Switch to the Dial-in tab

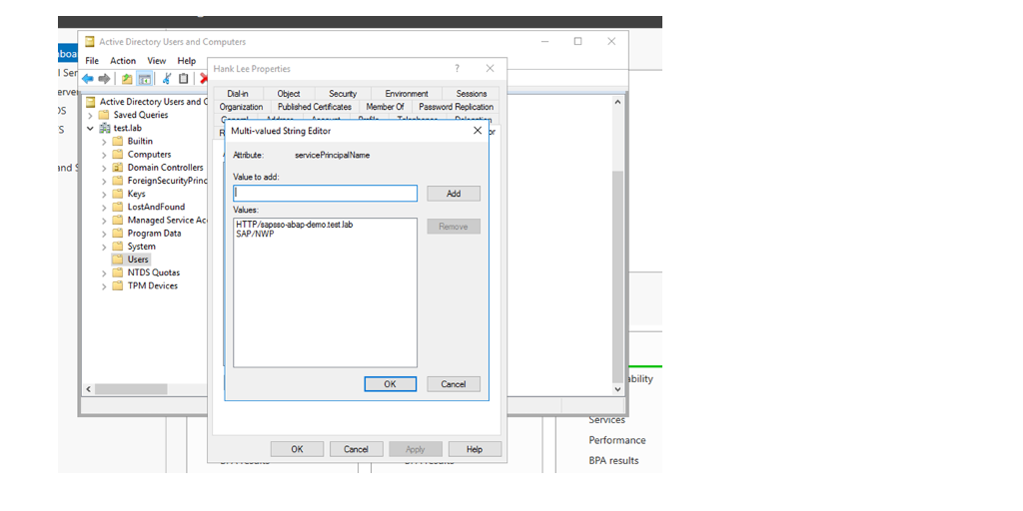click(238, 94)
